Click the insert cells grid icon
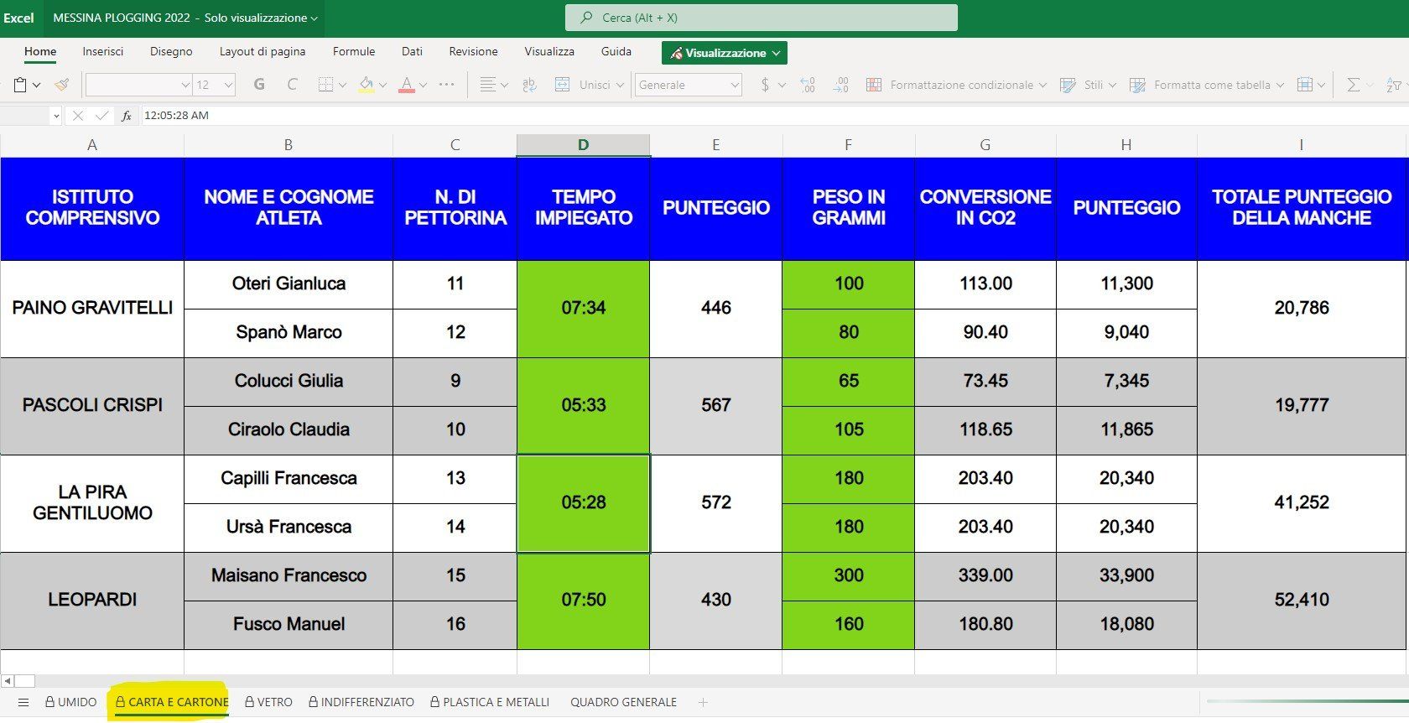 (x=1304, y=85)
